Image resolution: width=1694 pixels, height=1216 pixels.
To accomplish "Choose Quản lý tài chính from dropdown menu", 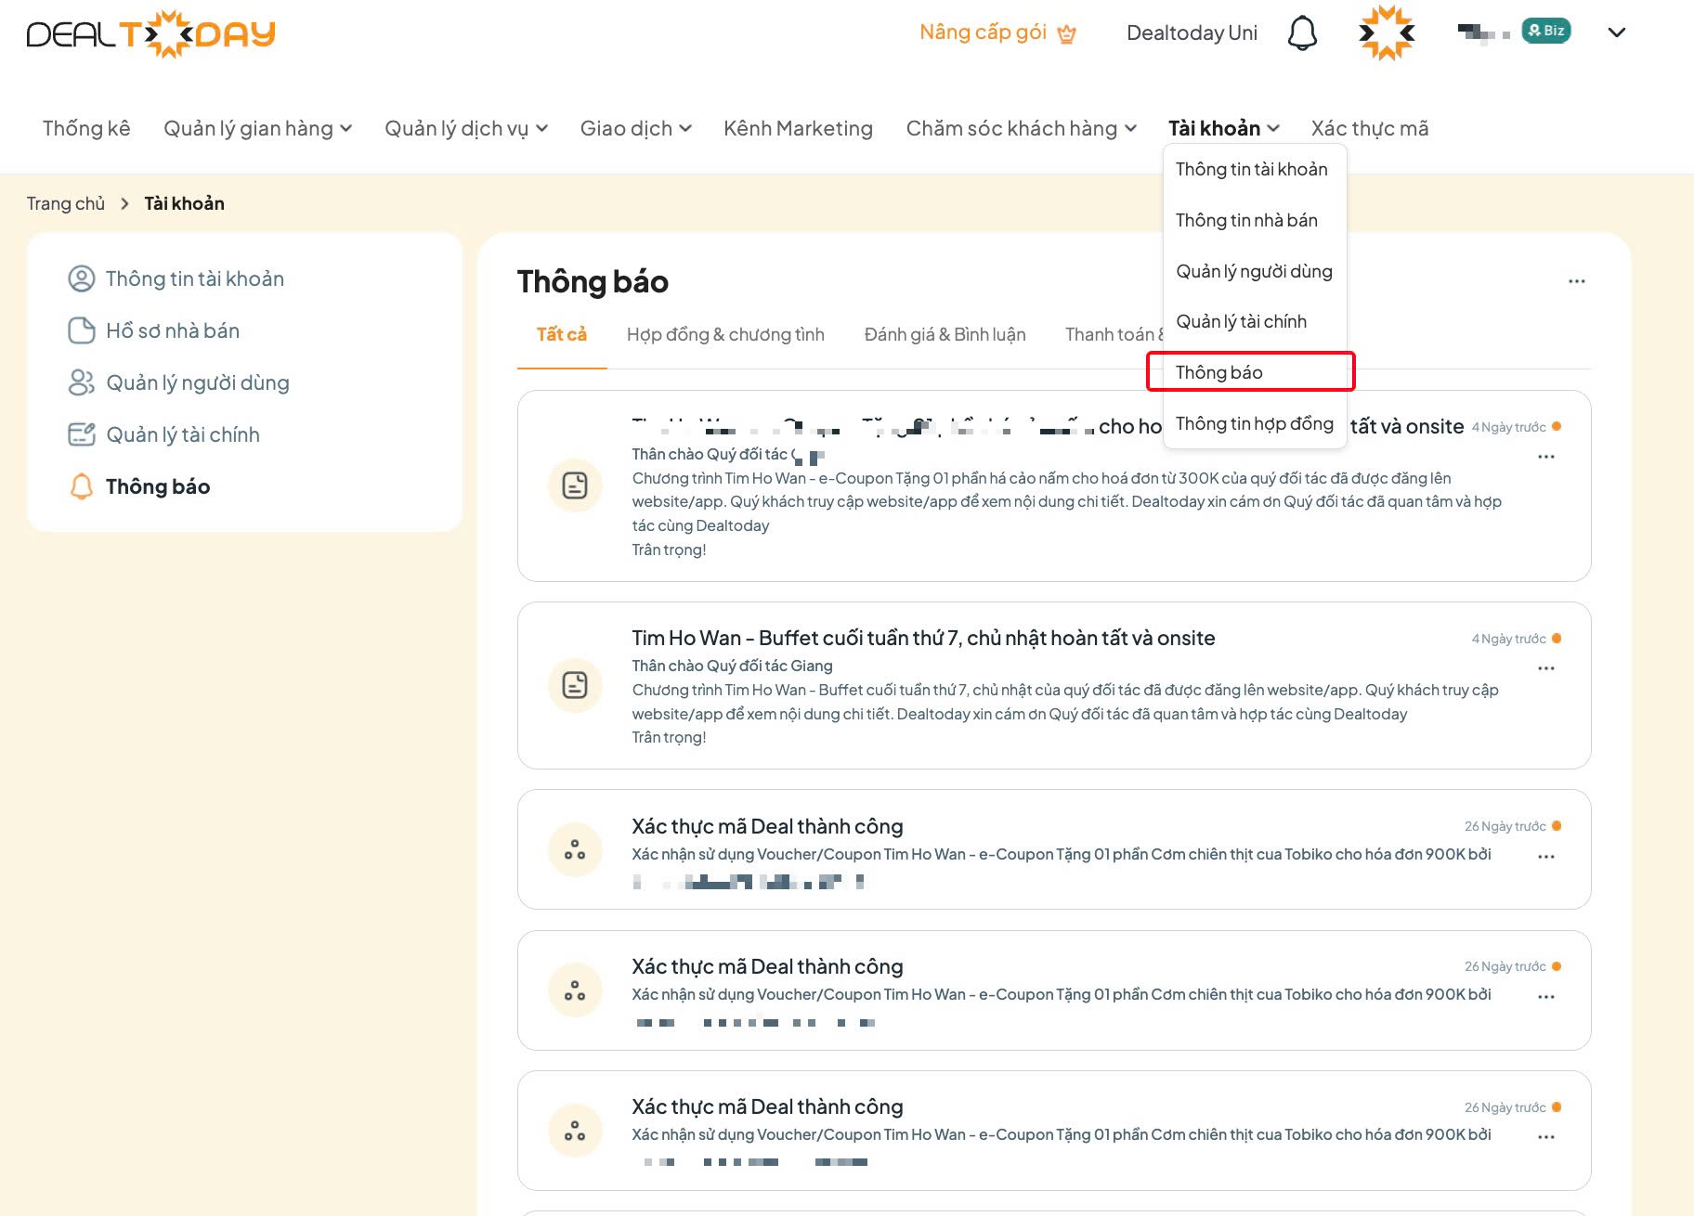I will (1241, 321).
